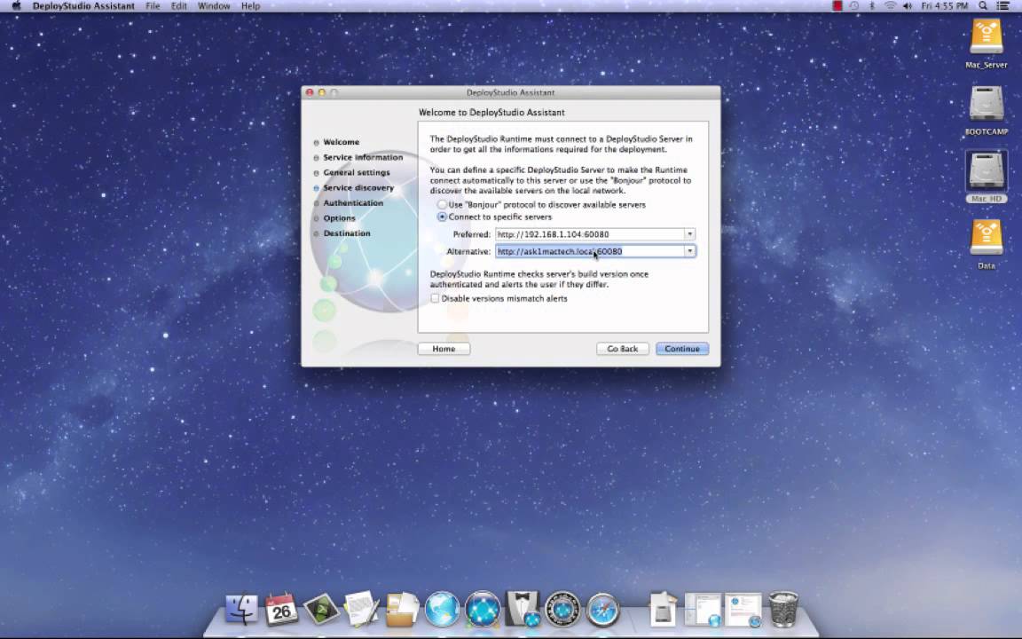Open the round dial DeployStudio dock icon

[x=562, y=609]
